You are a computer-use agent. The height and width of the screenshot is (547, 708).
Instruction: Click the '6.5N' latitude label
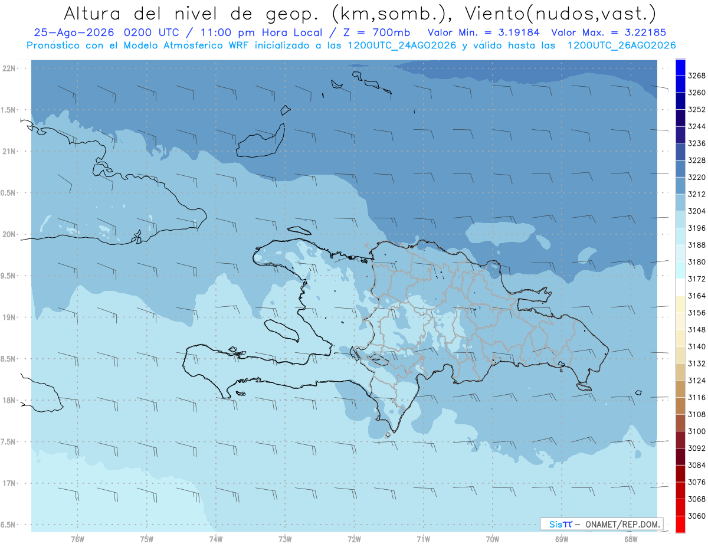8,525
